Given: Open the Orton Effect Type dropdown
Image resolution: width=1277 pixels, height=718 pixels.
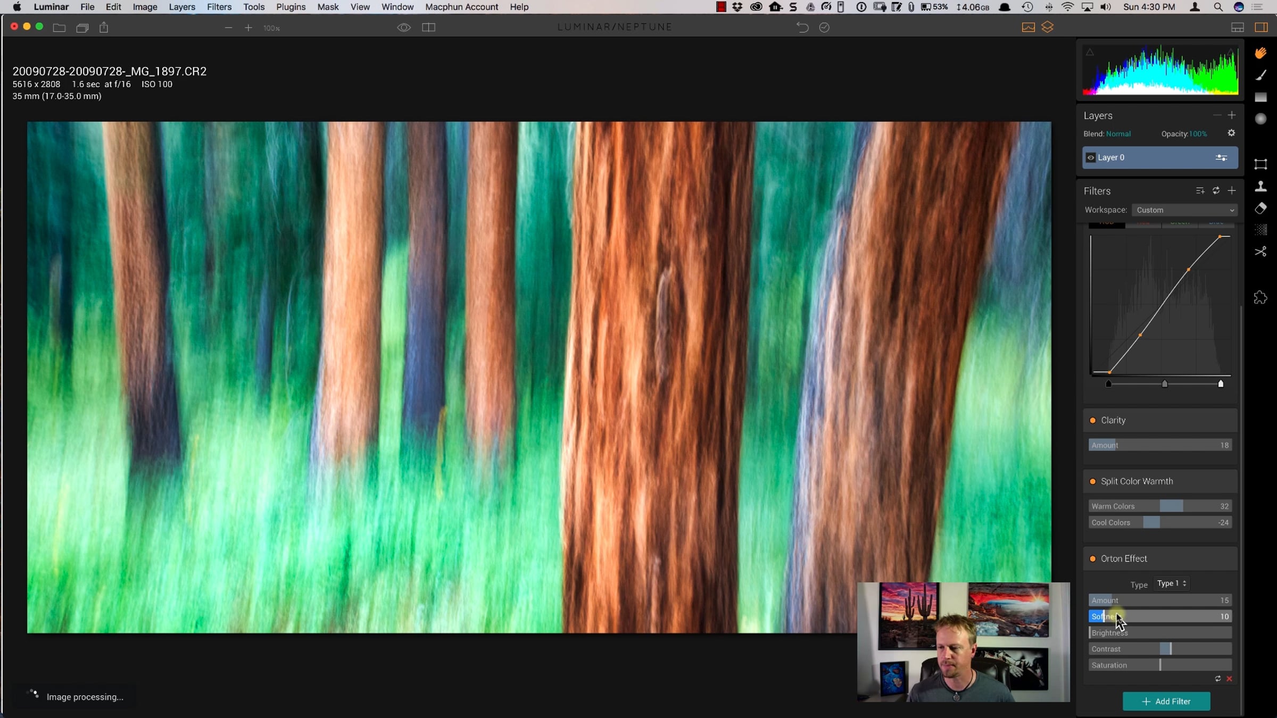Looking at the screenshot, I should coord(1171,584).
